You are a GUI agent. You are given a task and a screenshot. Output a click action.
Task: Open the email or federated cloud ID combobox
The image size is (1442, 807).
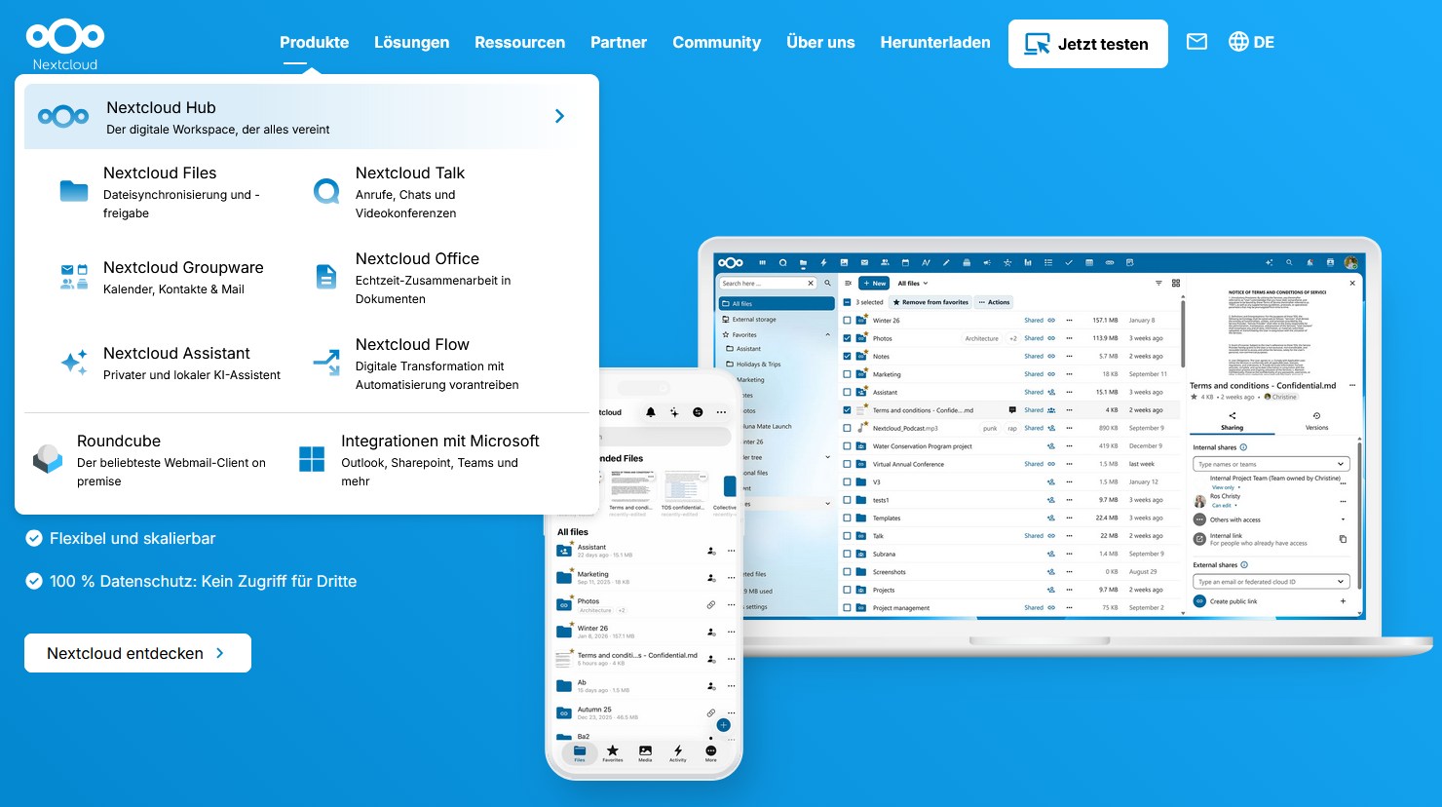point(1271,582)
